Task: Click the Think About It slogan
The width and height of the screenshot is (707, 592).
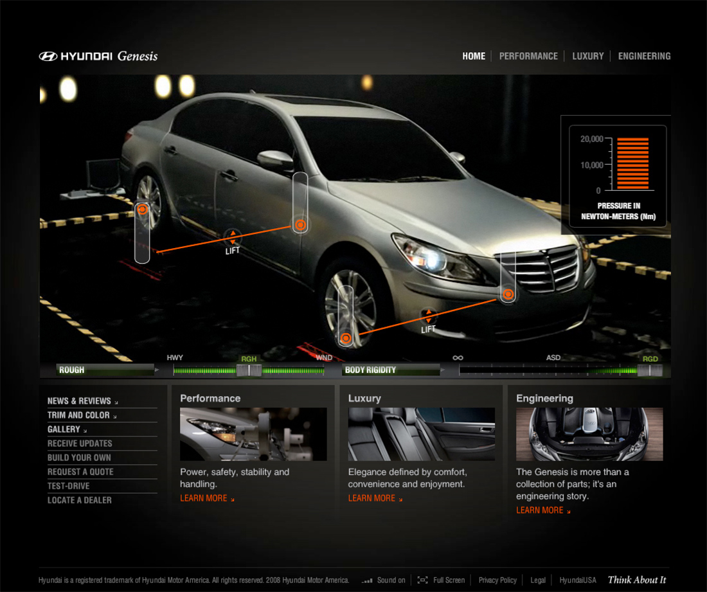Action: pos(637,580)
